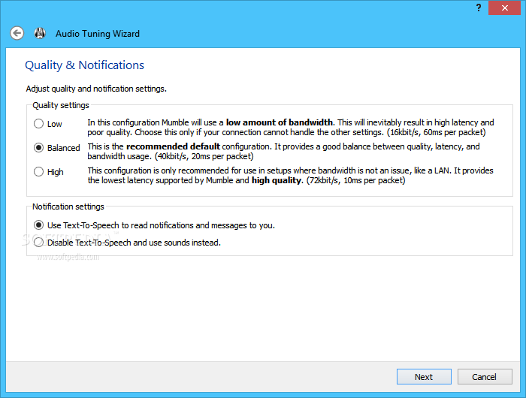The image size is (526, 398).
Task: Click the Cancel button
Action: (x=485, y=377)
